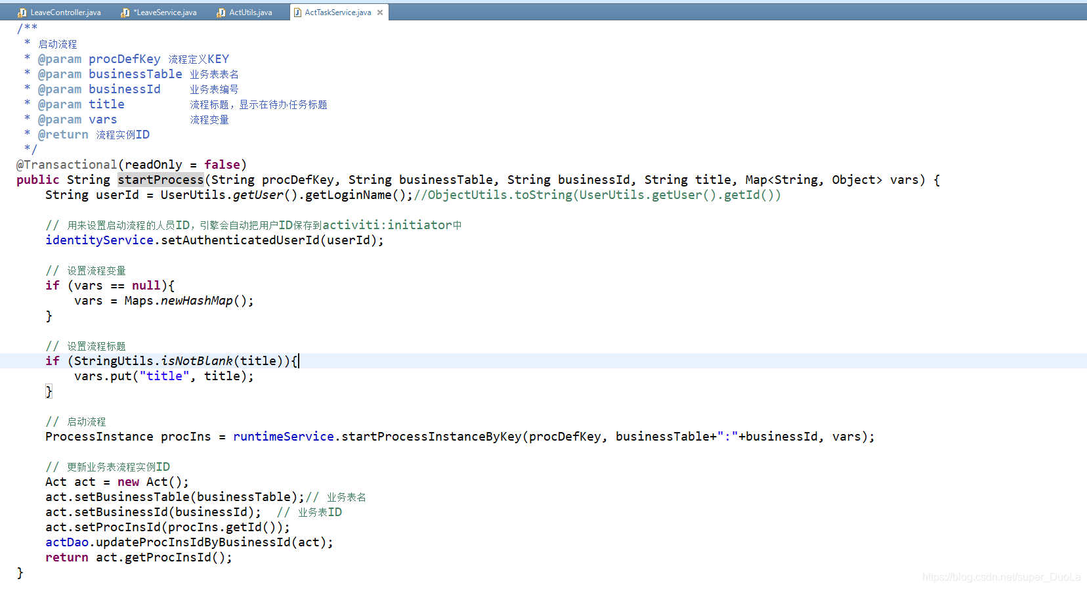Screen dimensions: 1087x589
Task: Click identityService in setAuthenticatedUserId line
Action: [99, 240]
